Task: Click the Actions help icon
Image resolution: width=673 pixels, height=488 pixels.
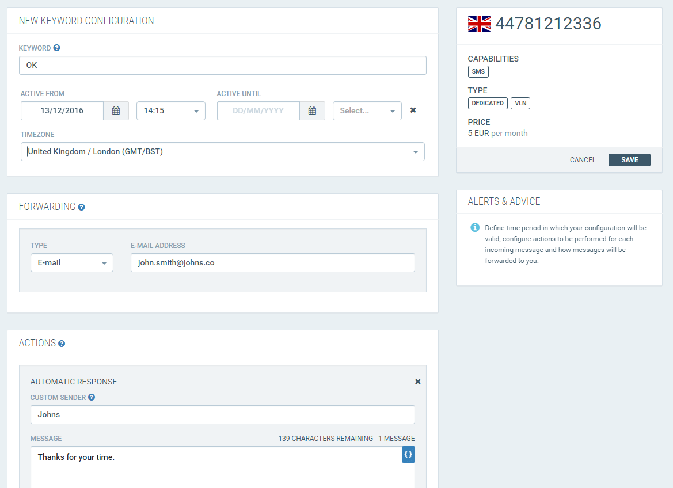Action: (62, 344)
